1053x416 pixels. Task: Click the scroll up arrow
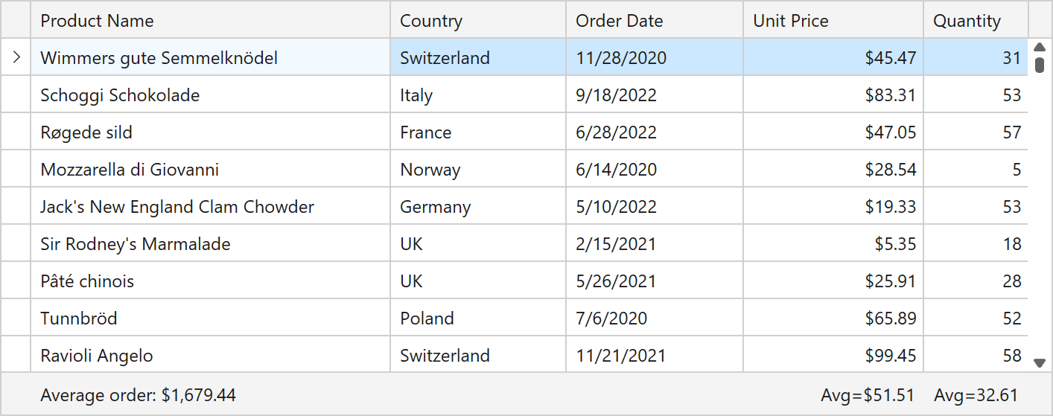(1040, 47)
